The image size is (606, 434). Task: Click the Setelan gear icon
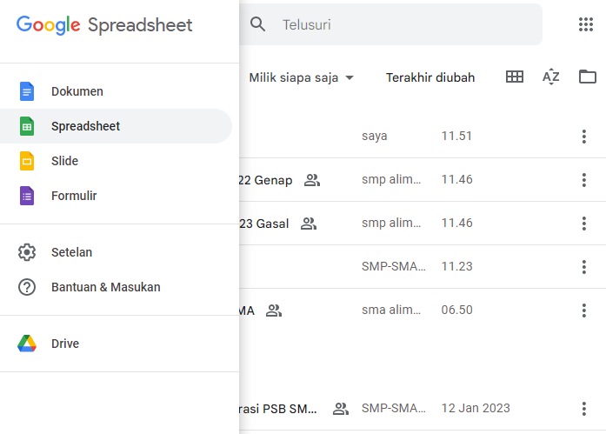(27, 252)
